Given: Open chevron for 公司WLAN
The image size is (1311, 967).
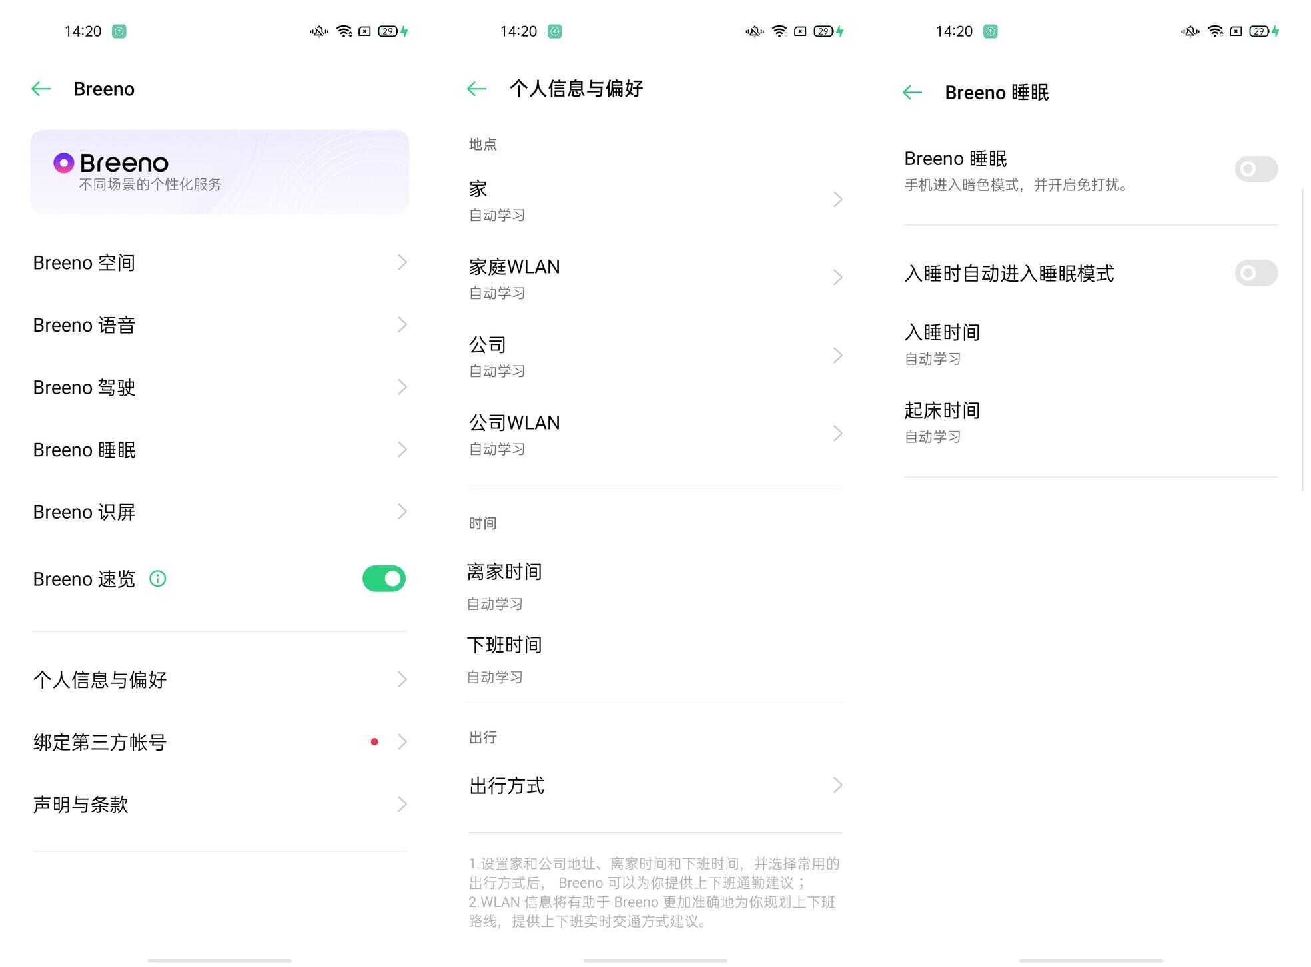Looking at the screenshot, I should tap(837, 434).
